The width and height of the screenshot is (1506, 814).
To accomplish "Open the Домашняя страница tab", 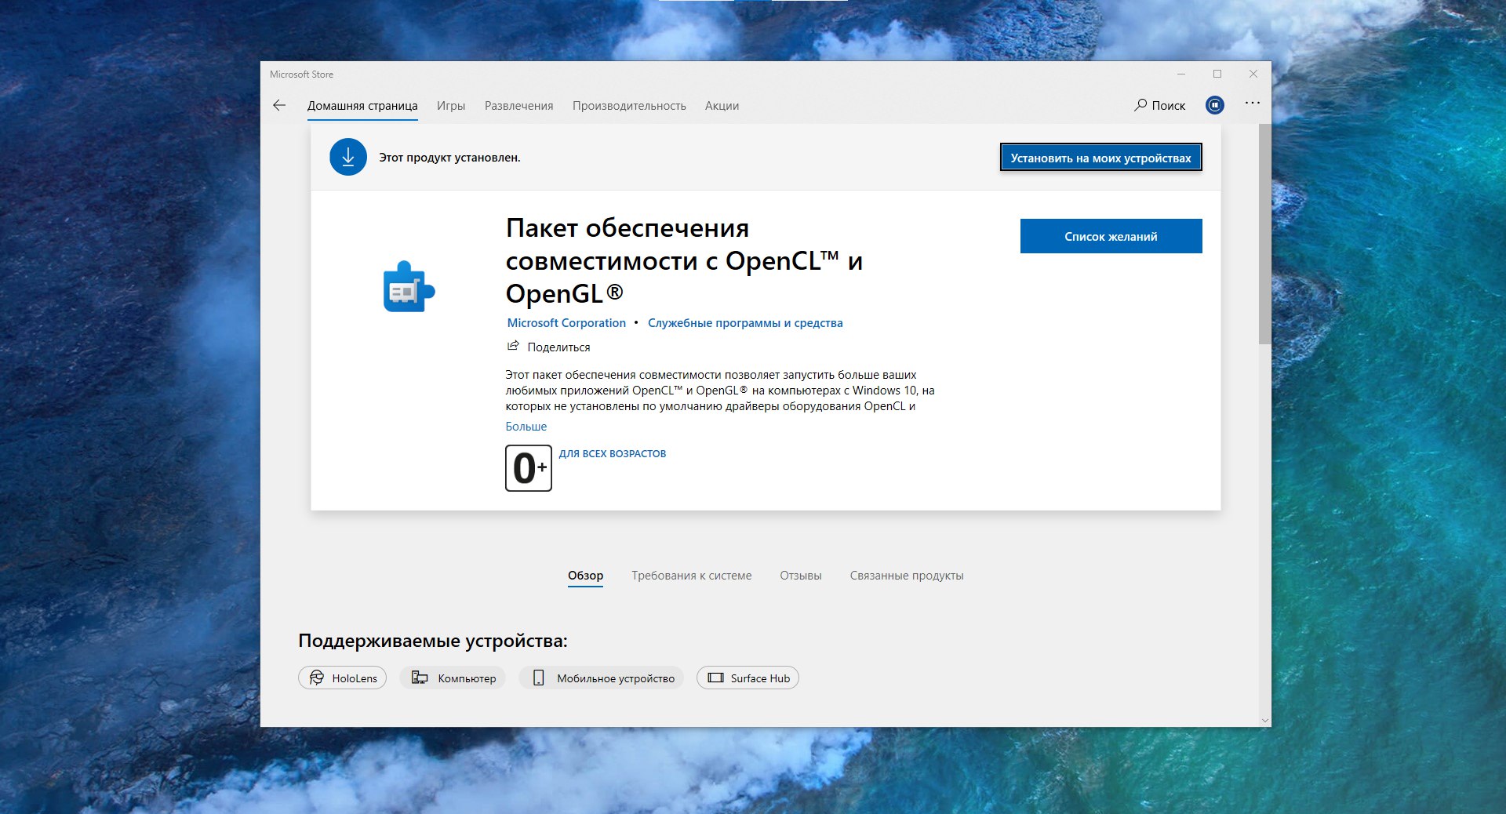I will point(362,106).
